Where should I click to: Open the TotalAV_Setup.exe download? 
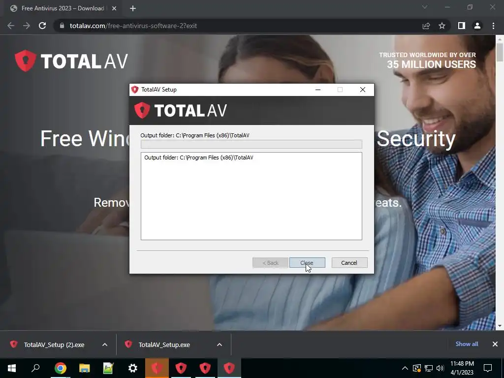pyautogui.click(x=164, y=345)
